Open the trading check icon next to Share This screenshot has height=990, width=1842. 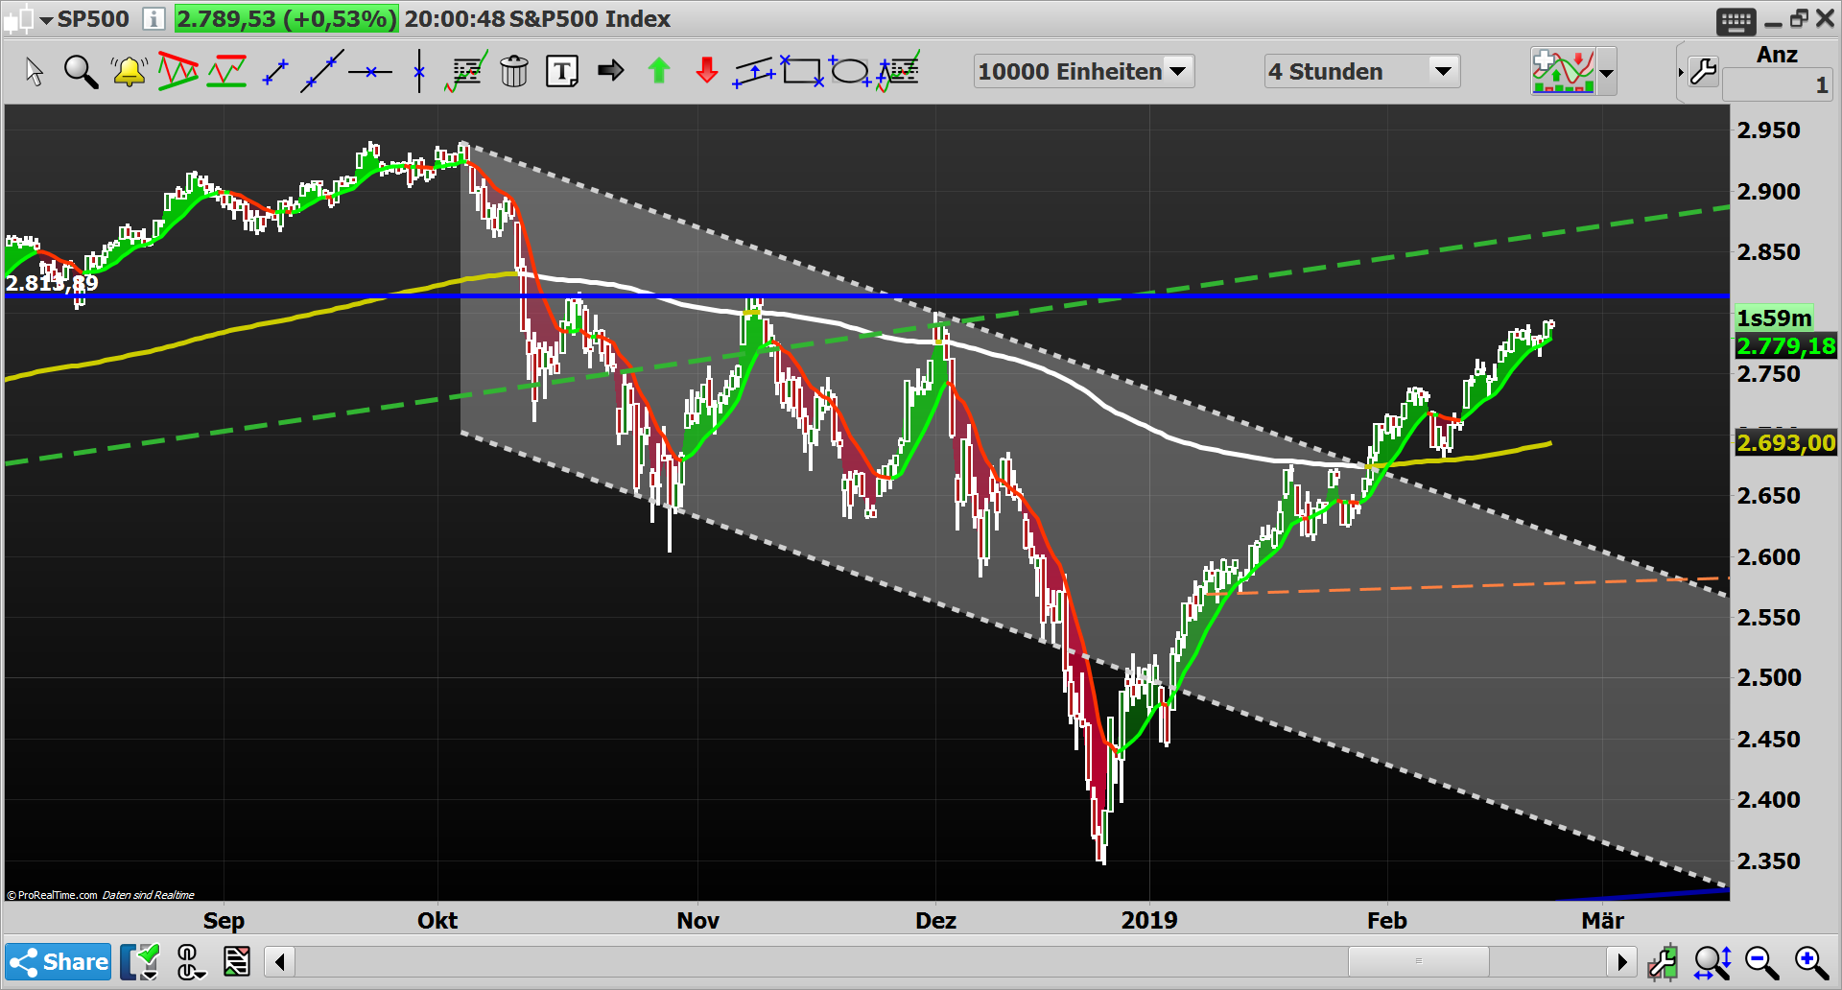[x=140, y=962]
